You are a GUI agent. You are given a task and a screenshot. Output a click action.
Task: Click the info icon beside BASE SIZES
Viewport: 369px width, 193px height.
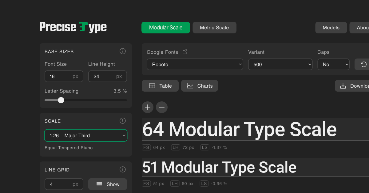[123, 51]
